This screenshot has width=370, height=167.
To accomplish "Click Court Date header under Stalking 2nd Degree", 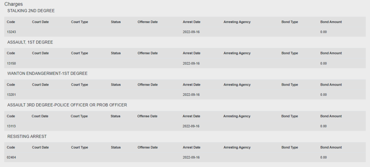I will pos(40,22).
